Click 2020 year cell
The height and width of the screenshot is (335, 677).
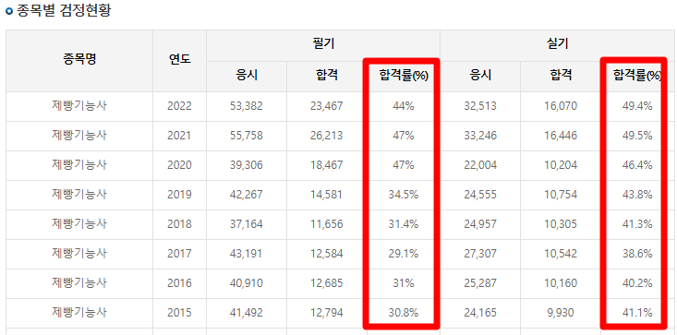[x=179, y=165]
